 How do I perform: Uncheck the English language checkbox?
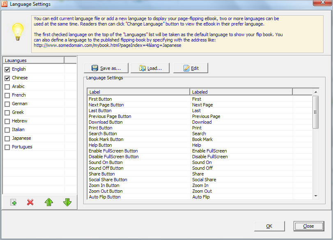pos(7,69)
